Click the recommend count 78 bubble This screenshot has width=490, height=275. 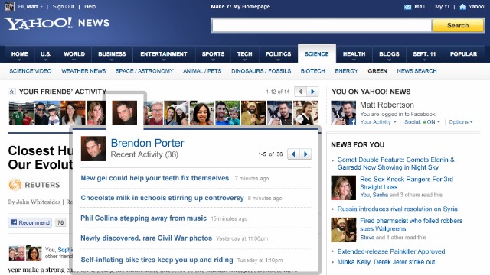tap(60, 222)
